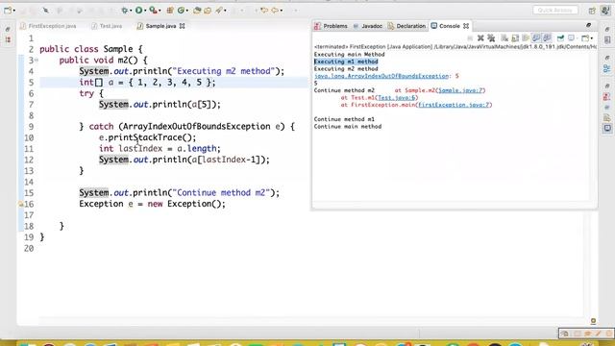Screen dimensions: 615x346
Task: Click the line 'Exception e = new Exception();'
Action: coord(152,204)
